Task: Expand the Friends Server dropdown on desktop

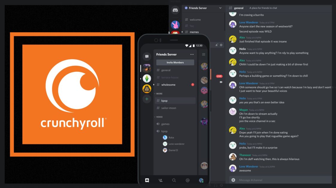Action: (x=221, y=8)
